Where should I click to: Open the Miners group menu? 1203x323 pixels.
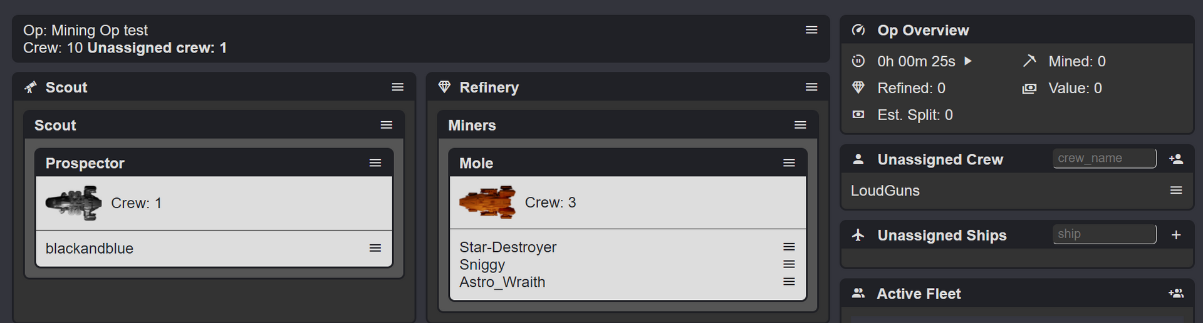(800, 126)
